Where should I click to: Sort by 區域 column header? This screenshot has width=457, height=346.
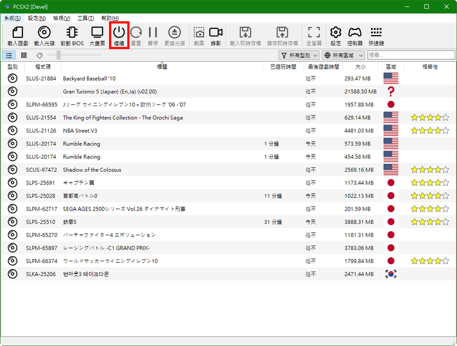(391, 67)
